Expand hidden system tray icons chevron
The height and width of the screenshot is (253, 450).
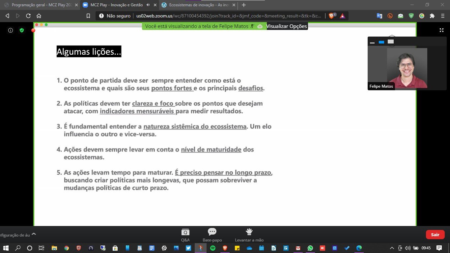point(392,248)
